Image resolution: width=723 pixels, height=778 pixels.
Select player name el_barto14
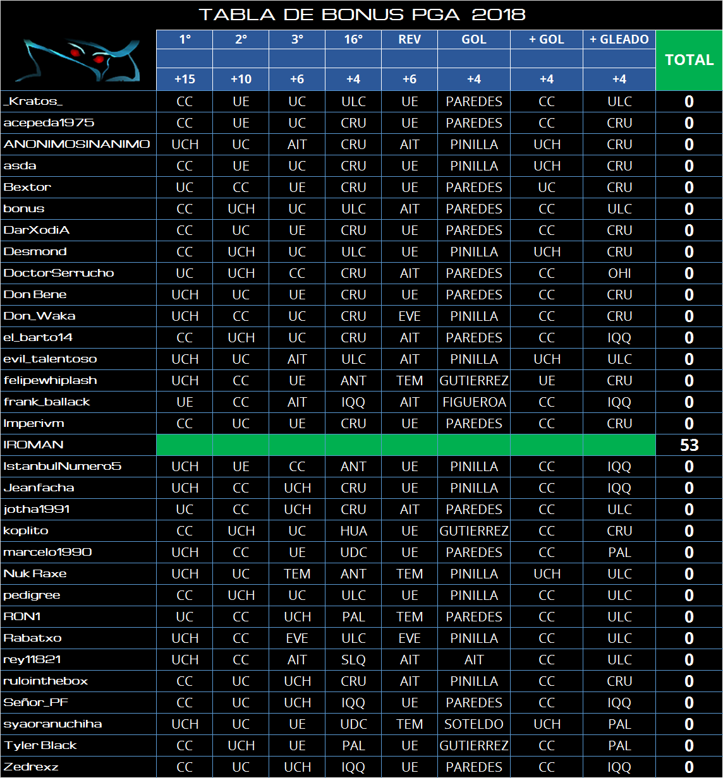coord(38,338)
